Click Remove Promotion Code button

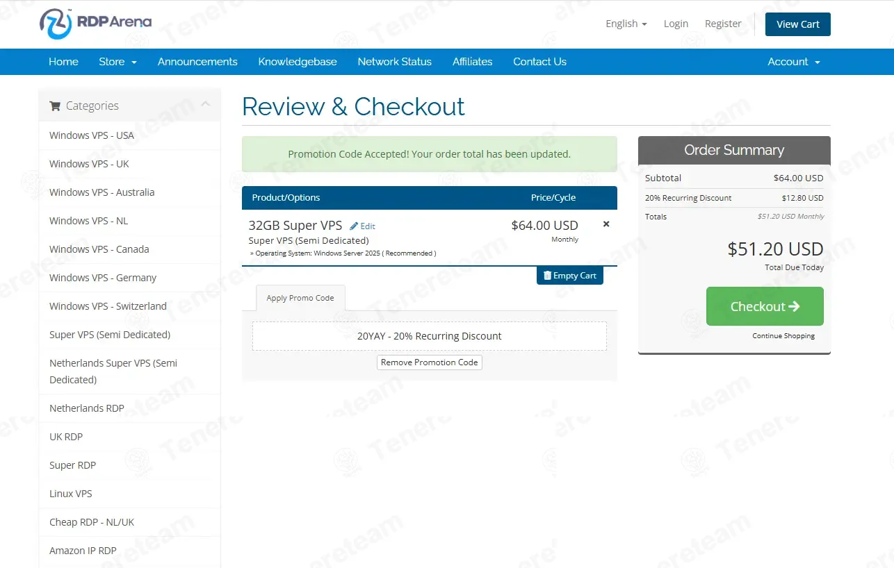pos(430,362)
